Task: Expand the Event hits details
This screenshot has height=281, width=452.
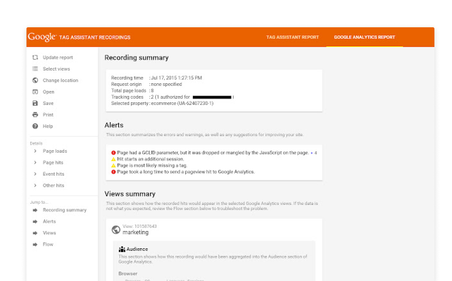Action: click(x=35, y=174)
